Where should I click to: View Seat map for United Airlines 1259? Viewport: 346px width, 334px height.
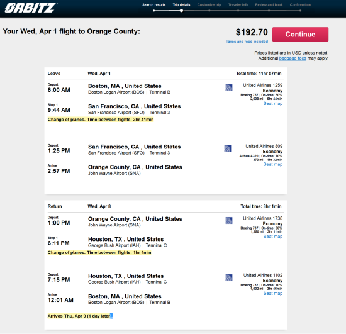(273, 103)
